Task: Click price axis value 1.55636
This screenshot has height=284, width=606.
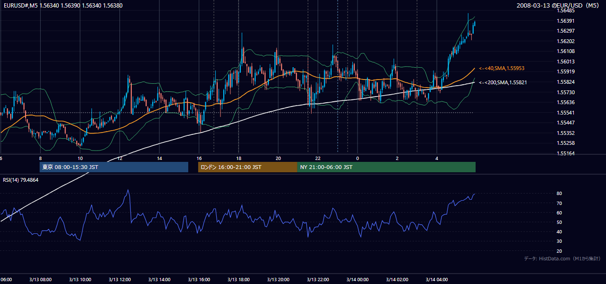Action: point(565,102)
